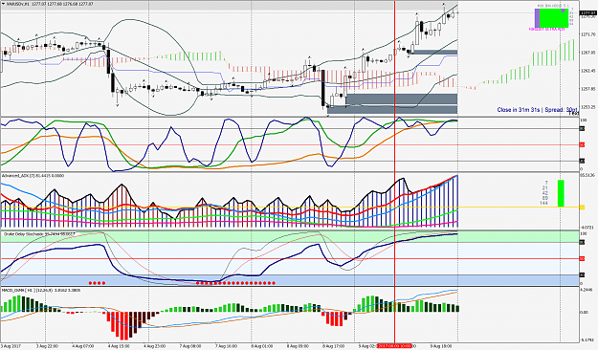Click the red 50 level marker on oscillator scale
The width and height of the screenshot is (598, 350).
click(582, 145)
